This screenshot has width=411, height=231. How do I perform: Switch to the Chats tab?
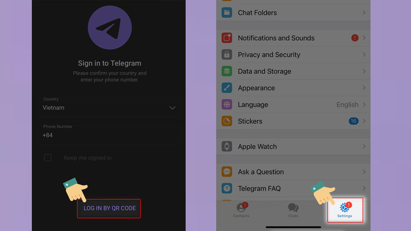pos(293,210)
